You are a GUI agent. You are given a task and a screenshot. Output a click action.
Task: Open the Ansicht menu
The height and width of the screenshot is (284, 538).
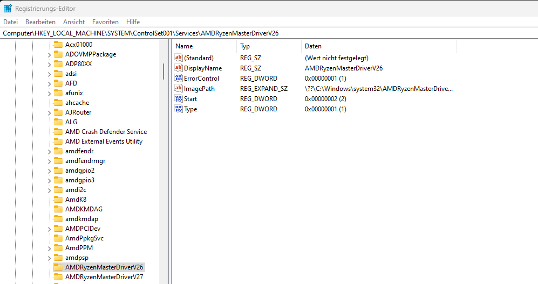coord(74,22)
